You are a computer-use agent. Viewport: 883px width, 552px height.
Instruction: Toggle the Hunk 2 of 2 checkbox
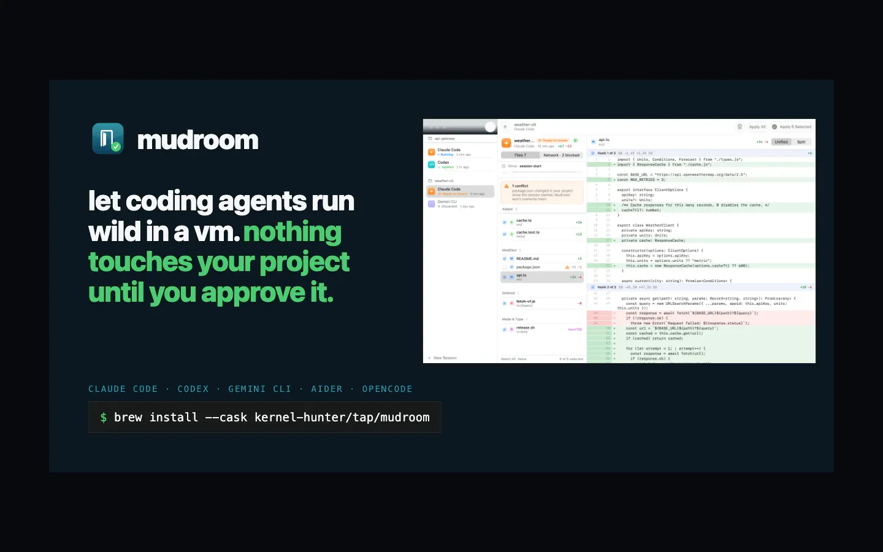[593, 287]
